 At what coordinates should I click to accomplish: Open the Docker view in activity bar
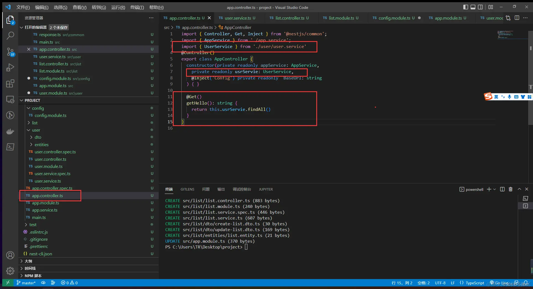coord(10,131)
